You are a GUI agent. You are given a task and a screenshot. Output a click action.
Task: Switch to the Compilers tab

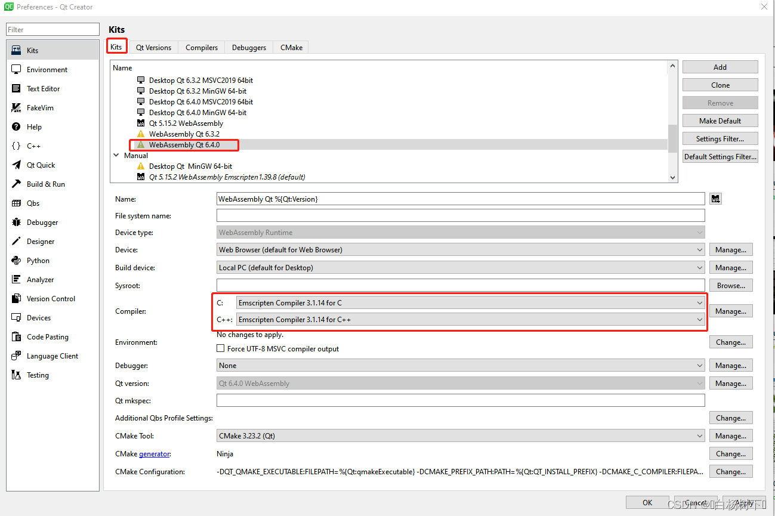pyautogui.click(x=201, y=47)
